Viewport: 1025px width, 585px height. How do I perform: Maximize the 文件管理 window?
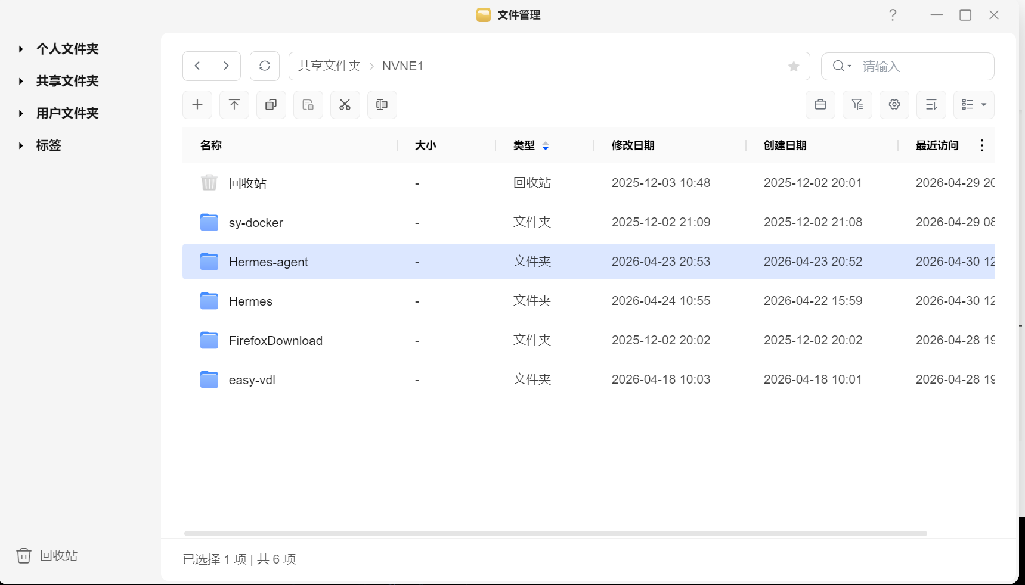click(965, 15)
